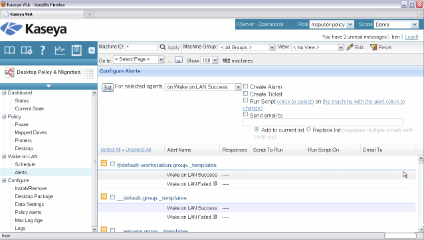Image resolution: width=424 pixels, height=240 pixels.
Task: Click the Logoff link
Action: [x=411, y=37]
